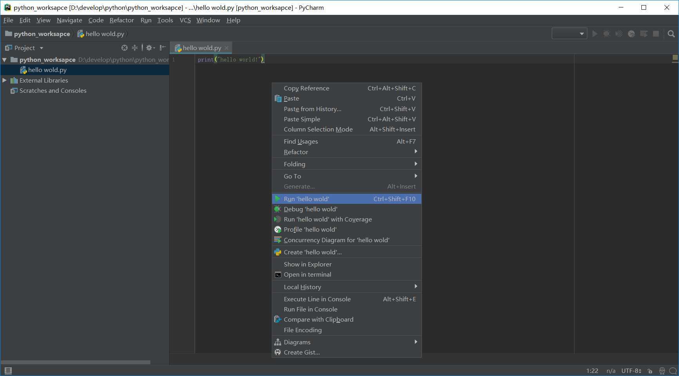Open the Tools menu
The height and width of the screenshot is (376, 679).
click(x=165, y=20)
